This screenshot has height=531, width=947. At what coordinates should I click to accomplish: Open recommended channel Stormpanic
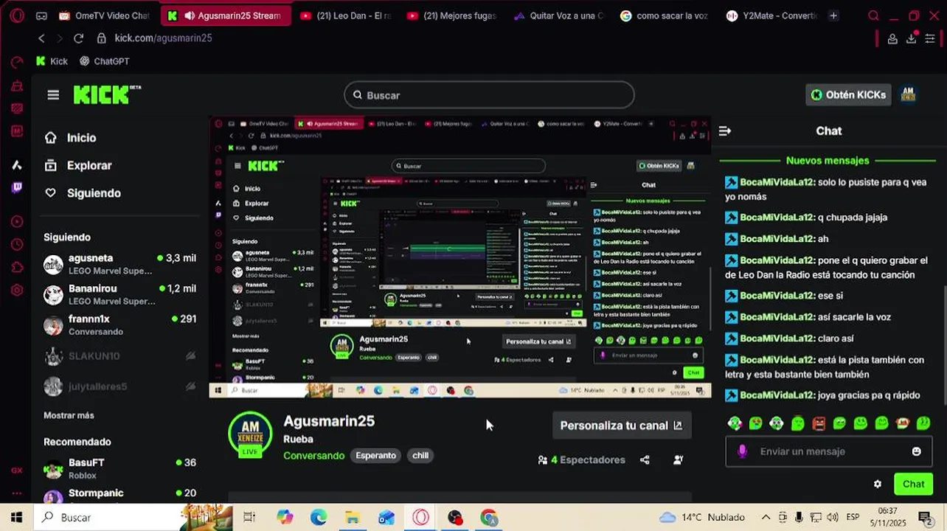click(119, 496)
